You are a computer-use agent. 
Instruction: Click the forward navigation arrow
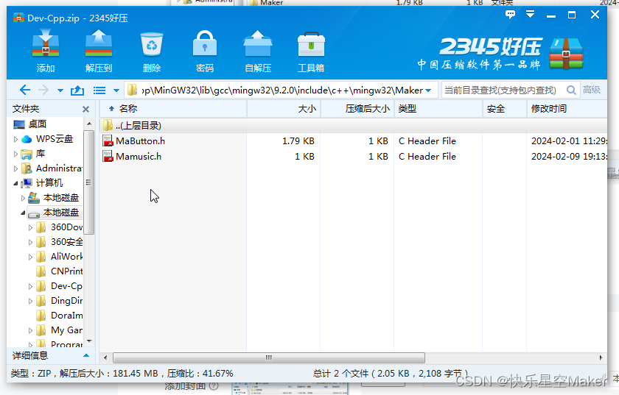click(43, 90)
